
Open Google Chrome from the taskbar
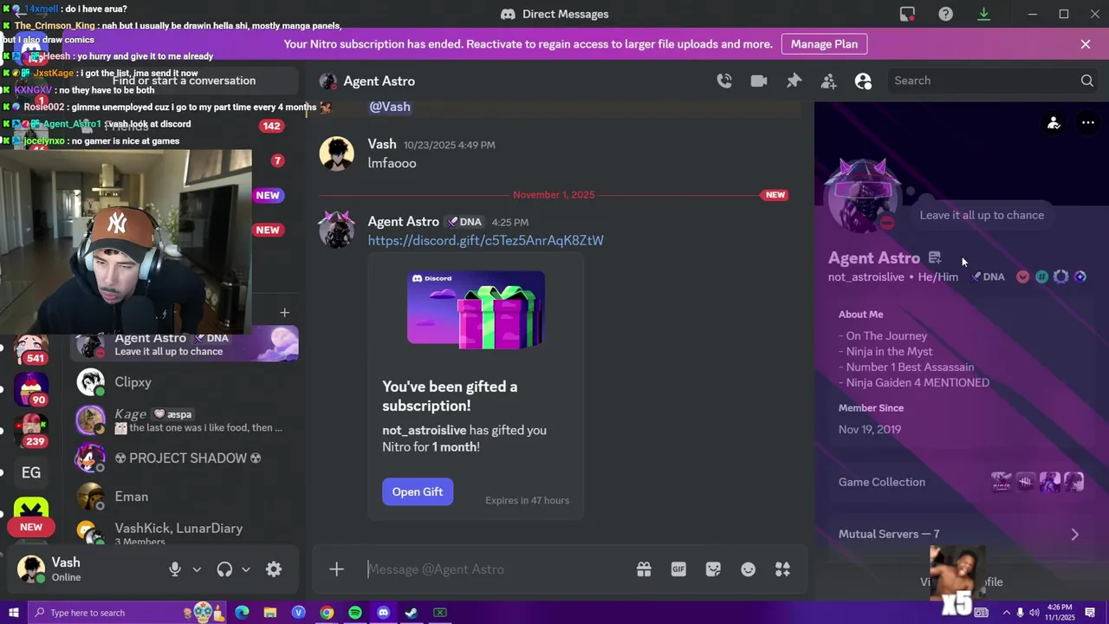327,613
